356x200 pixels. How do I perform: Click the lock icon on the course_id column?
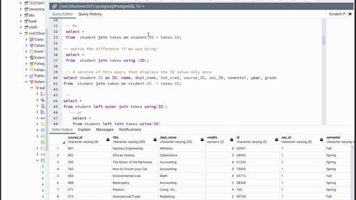coord(108,139)
